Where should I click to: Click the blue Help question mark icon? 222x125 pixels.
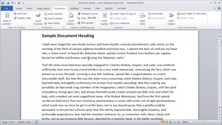point(219,8)
